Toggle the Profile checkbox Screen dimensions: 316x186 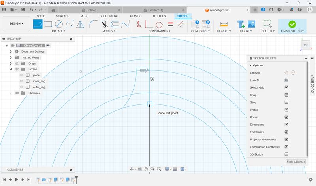[286, 110]
